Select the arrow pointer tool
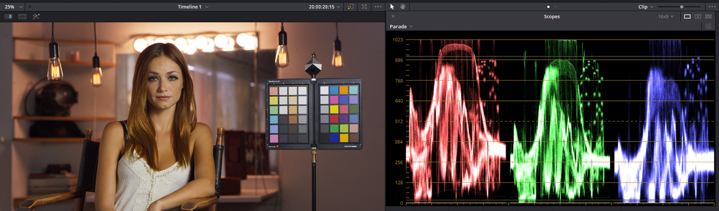Viewport: 719px width, 211px height. (393, 7)
